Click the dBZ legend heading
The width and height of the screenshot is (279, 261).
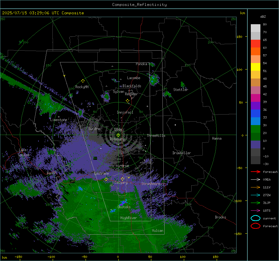[x=263, y=17]
